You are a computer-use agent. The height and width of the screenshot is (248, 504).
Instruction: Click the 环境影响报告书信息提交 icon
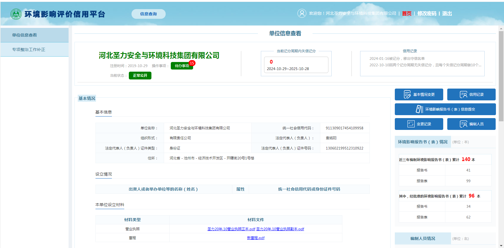[x=419, y=109]
